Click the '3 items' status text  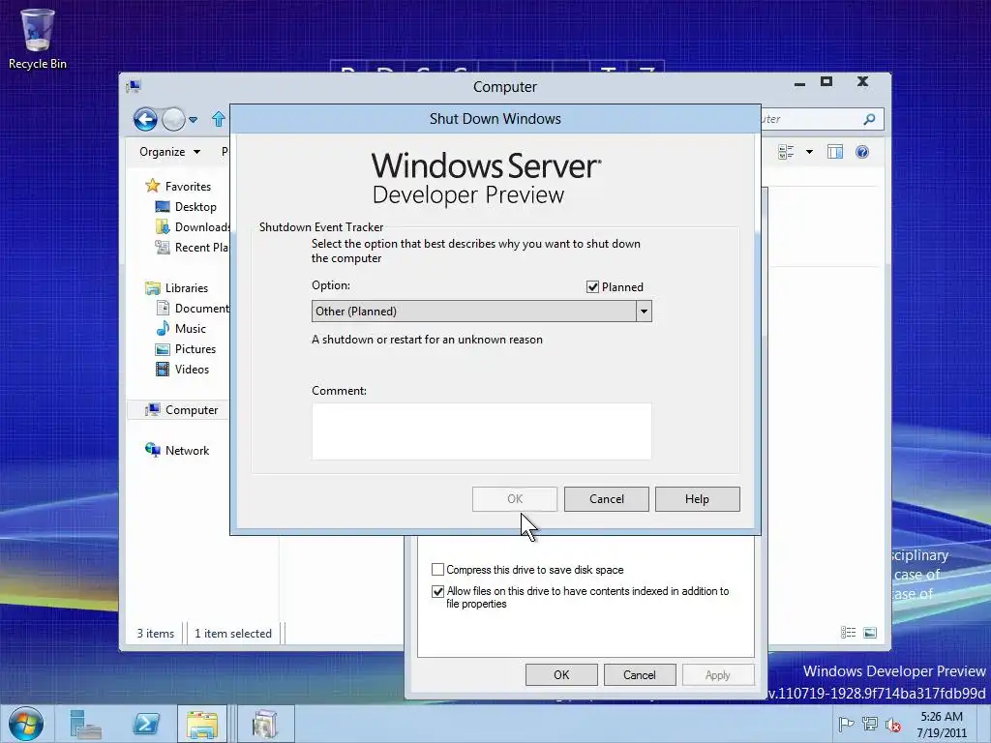click(156, 633)
